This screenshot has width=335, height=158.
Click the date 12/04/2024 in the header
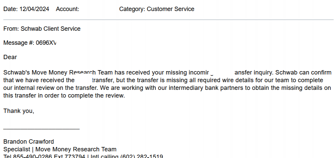click(34, 9)
